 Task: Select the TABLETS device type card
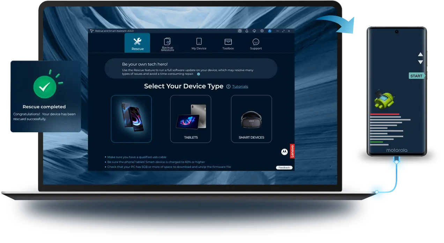(x=191, y=119)
